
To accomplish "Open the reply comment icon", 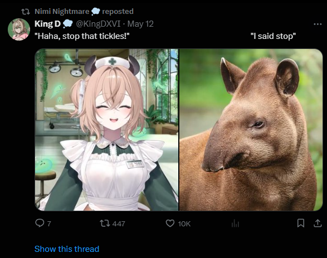I will tap(40, 223).
